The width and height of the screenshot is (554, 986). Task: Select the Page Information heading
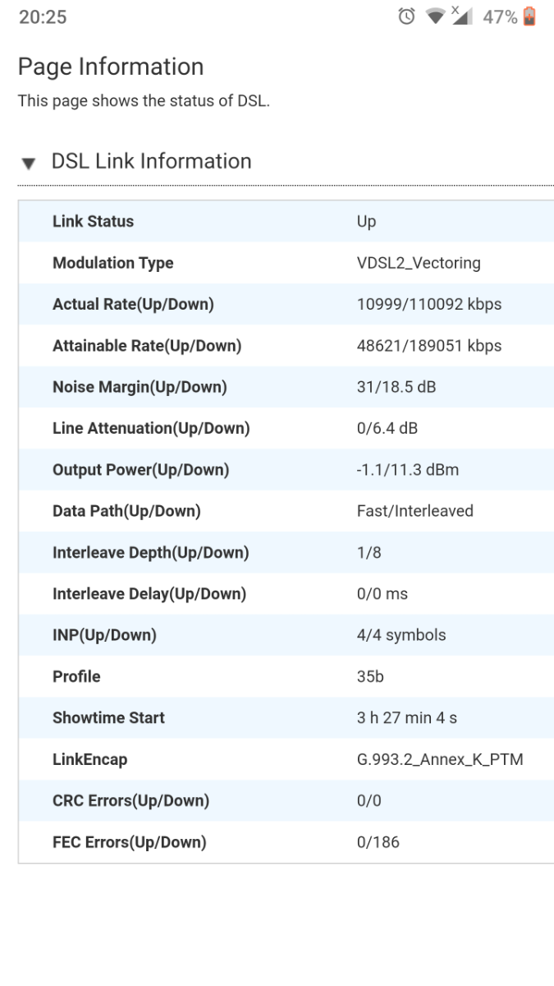(x=111, y=66)
